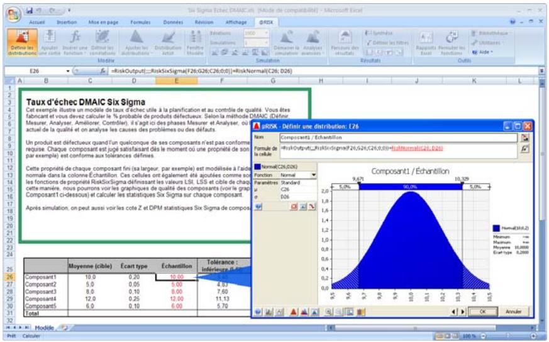549x342 pixels.
Task: Switch to the Accueil tab
Action: 36,22
